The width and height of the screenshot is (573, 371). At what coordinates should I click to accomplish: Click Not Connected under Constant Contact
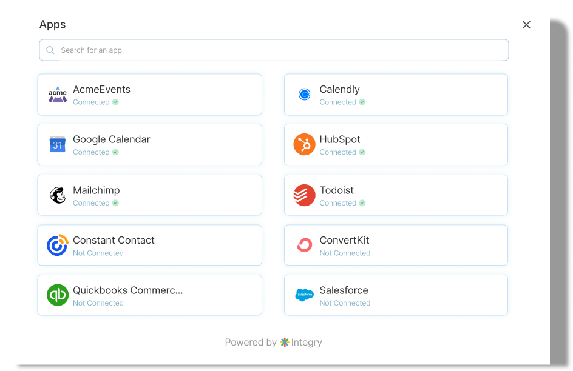coord(98,253)
